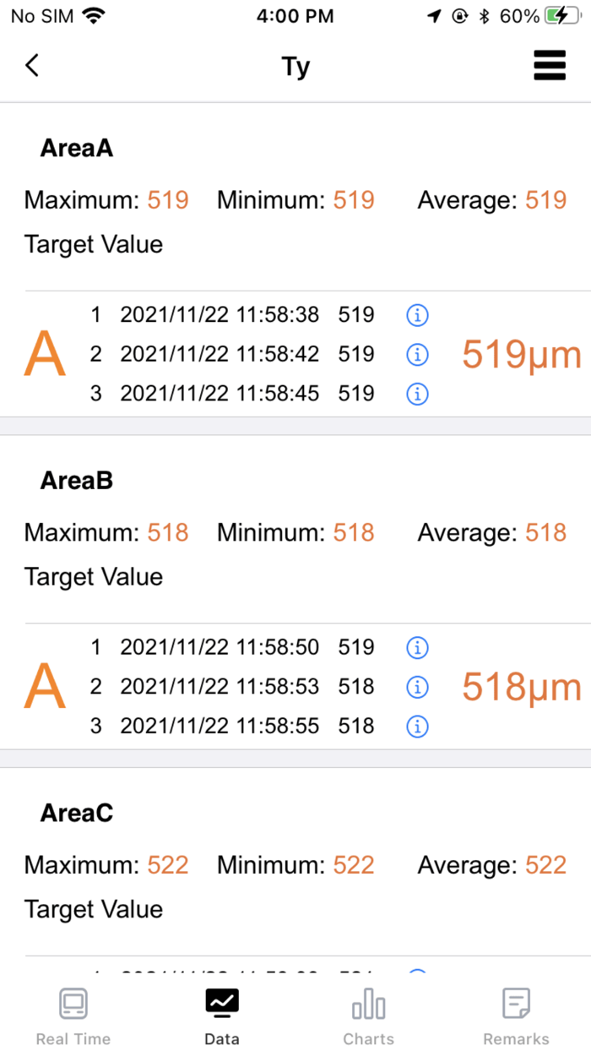The width and height of the screenshot is (591, 1051).
Task: Tap the Target Value label under AreaB
Action: (93, 577)
